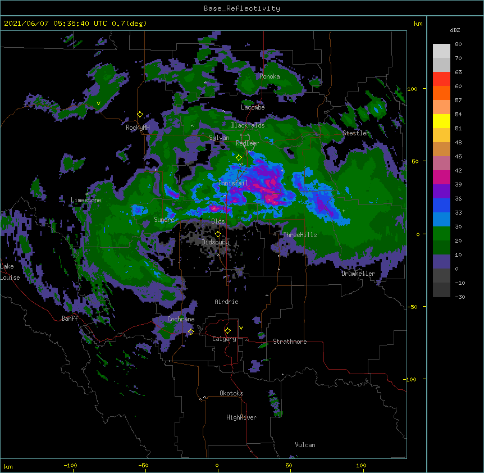Select the red 65 dBZ legend swatch
The image size is (484, 473).
point(441,79)
